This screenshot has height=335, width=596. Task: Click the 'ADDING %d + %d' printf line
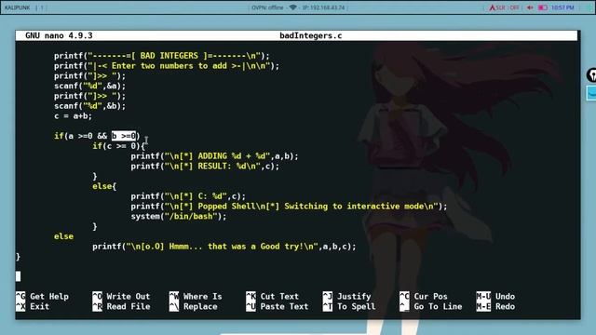pos(214,156)
